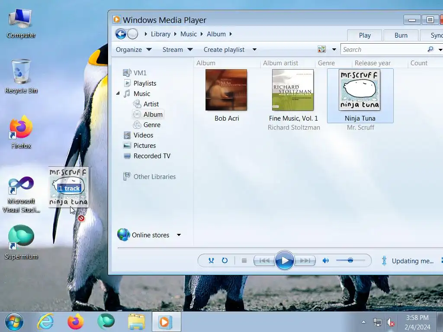The image size is (443, 332).
Task: Toggle repeat mode
Action: click(x=225, y=261)
